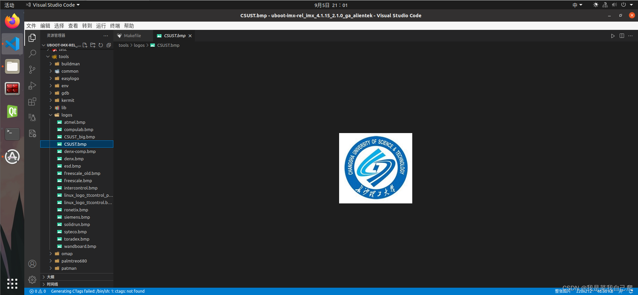Expand the palmtreo680 folder
This screenshot has height=295, width=638.
tap(51, 261)
